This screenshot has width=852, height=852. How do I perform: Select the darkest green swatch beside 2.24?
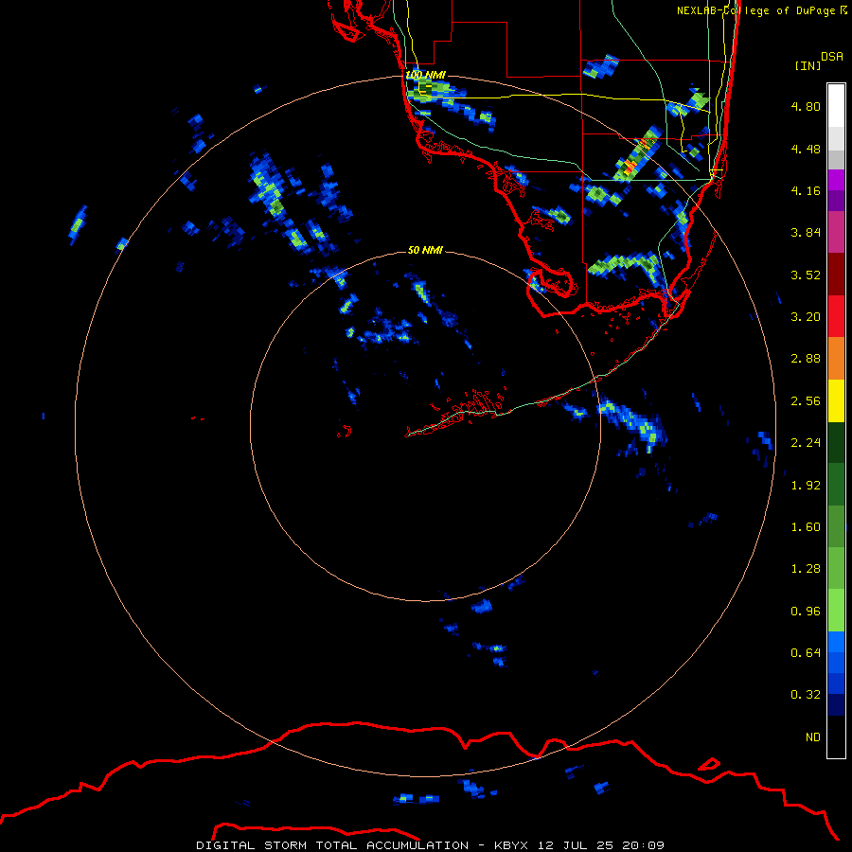(x=836, y=443)
